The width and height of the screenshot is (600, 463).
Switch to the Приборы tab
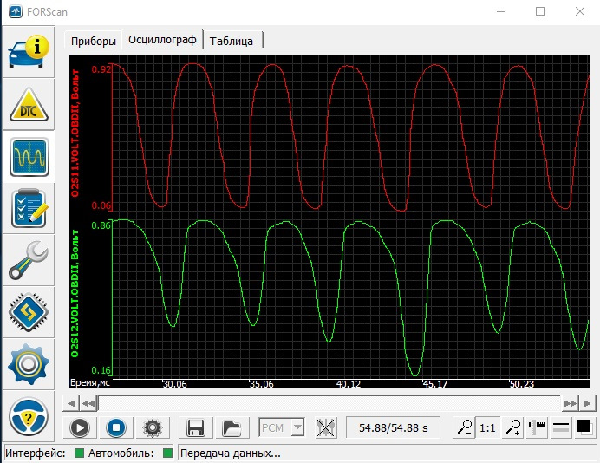[x=93, y=41]
